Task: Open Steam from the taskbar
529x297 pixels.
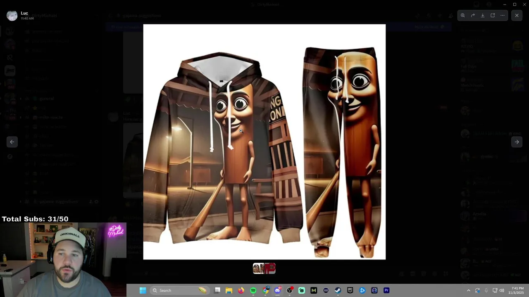Action: tap(338, 290)
